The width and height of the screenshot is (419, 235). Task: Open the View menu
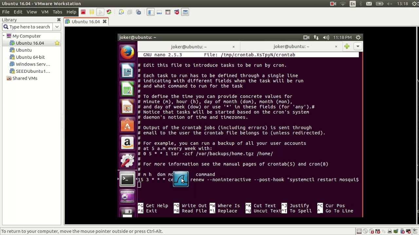click(x=32, y=12)
